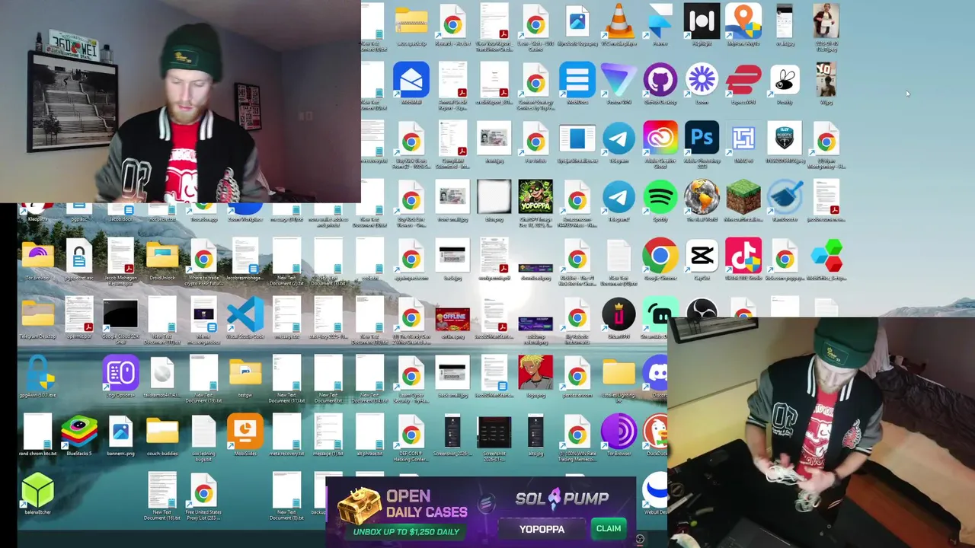Select the BlueStacks 5 icon

(79, 432)
